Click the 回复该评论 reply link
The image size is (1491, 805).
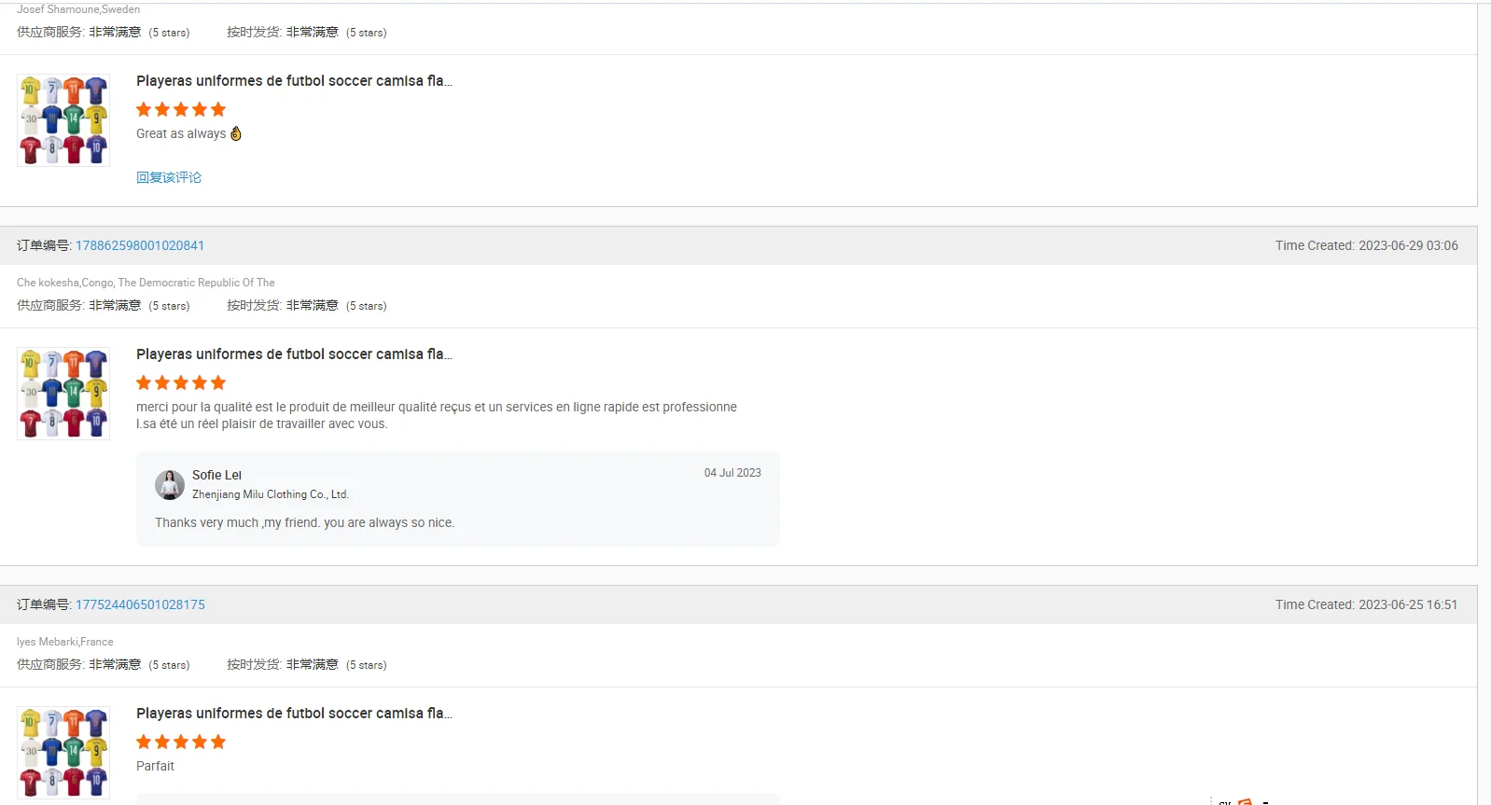[169, 177]
